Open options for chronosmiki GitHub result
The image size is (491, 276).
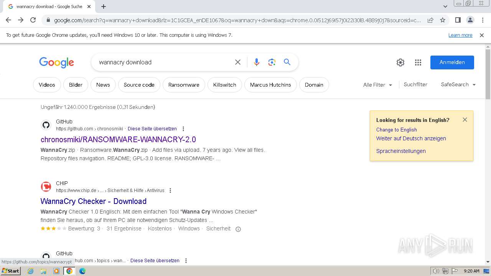[183, 129]
